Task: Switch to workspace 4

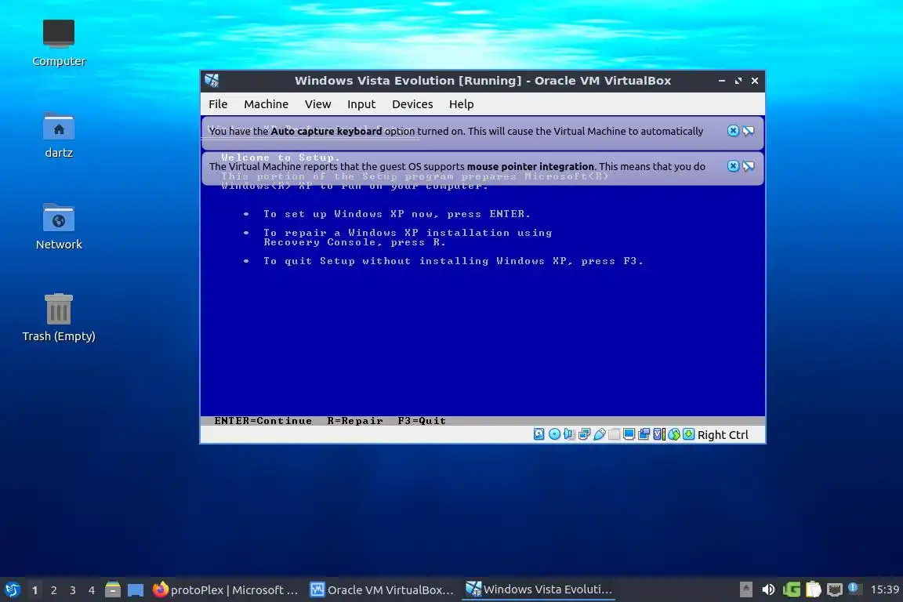Action: tap(92, 590)
